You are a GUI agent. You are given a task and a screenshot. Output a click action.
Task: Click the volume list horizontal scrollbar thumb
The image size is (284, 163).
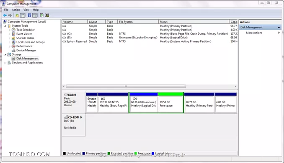126,87
